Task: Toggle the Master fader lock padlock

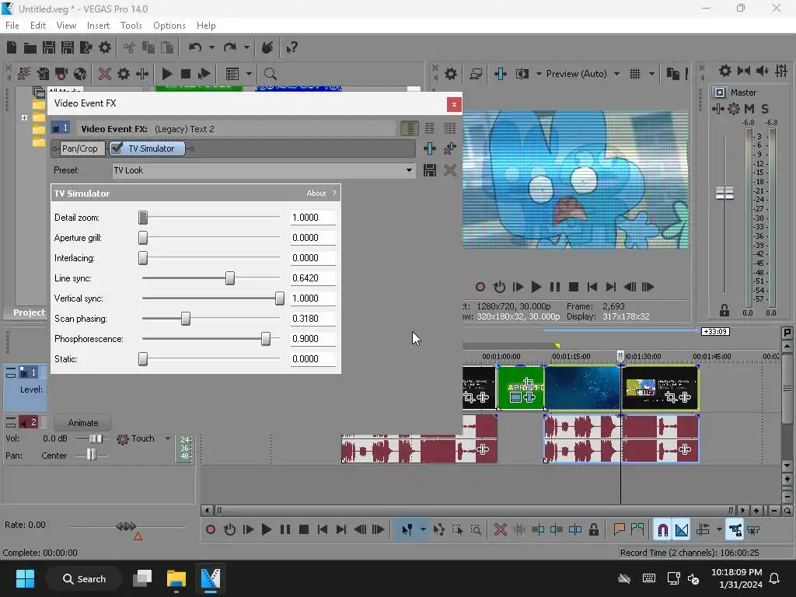Action: [x=724, y=310]
